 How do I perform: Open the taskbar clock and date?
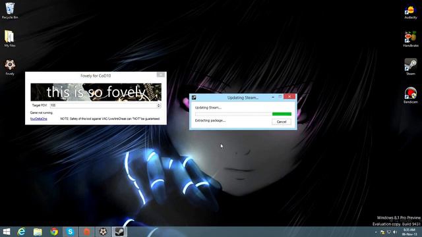pyautogui.click(x=409, y=232)
